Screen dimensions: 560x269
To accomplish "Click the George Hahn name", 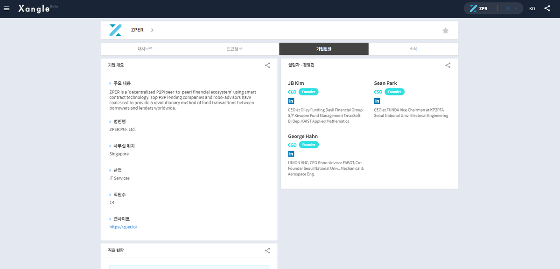I will pyautogui.click(x=303, y=136).
